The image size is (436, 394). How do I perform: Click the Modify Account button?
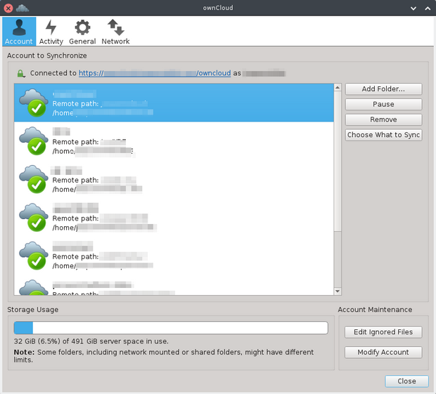coord(383,352)
